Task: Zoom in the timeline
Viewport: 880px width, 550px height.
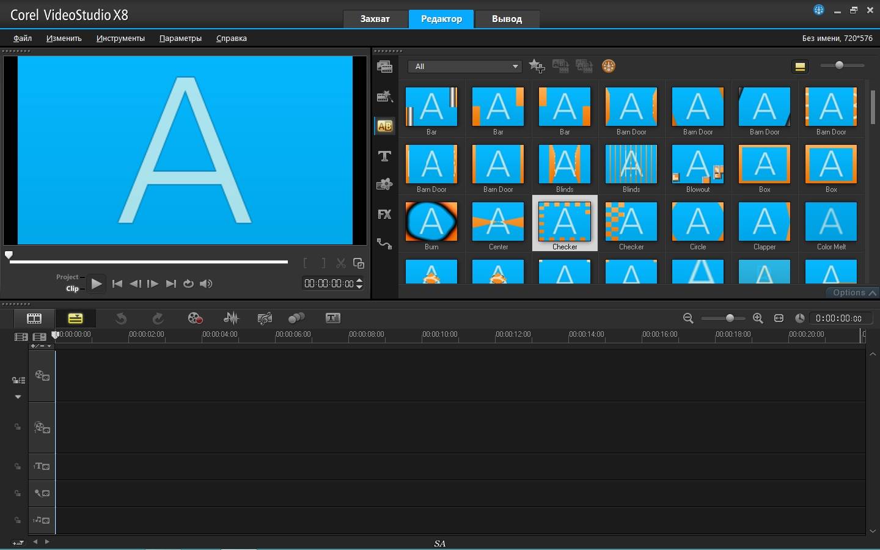Action: pos(758,318)
